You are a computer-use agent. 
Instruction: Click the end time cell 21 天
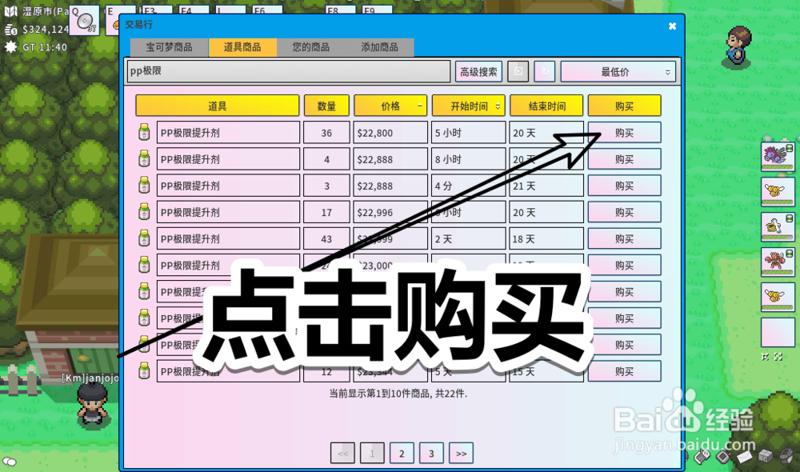coord(546,186)
